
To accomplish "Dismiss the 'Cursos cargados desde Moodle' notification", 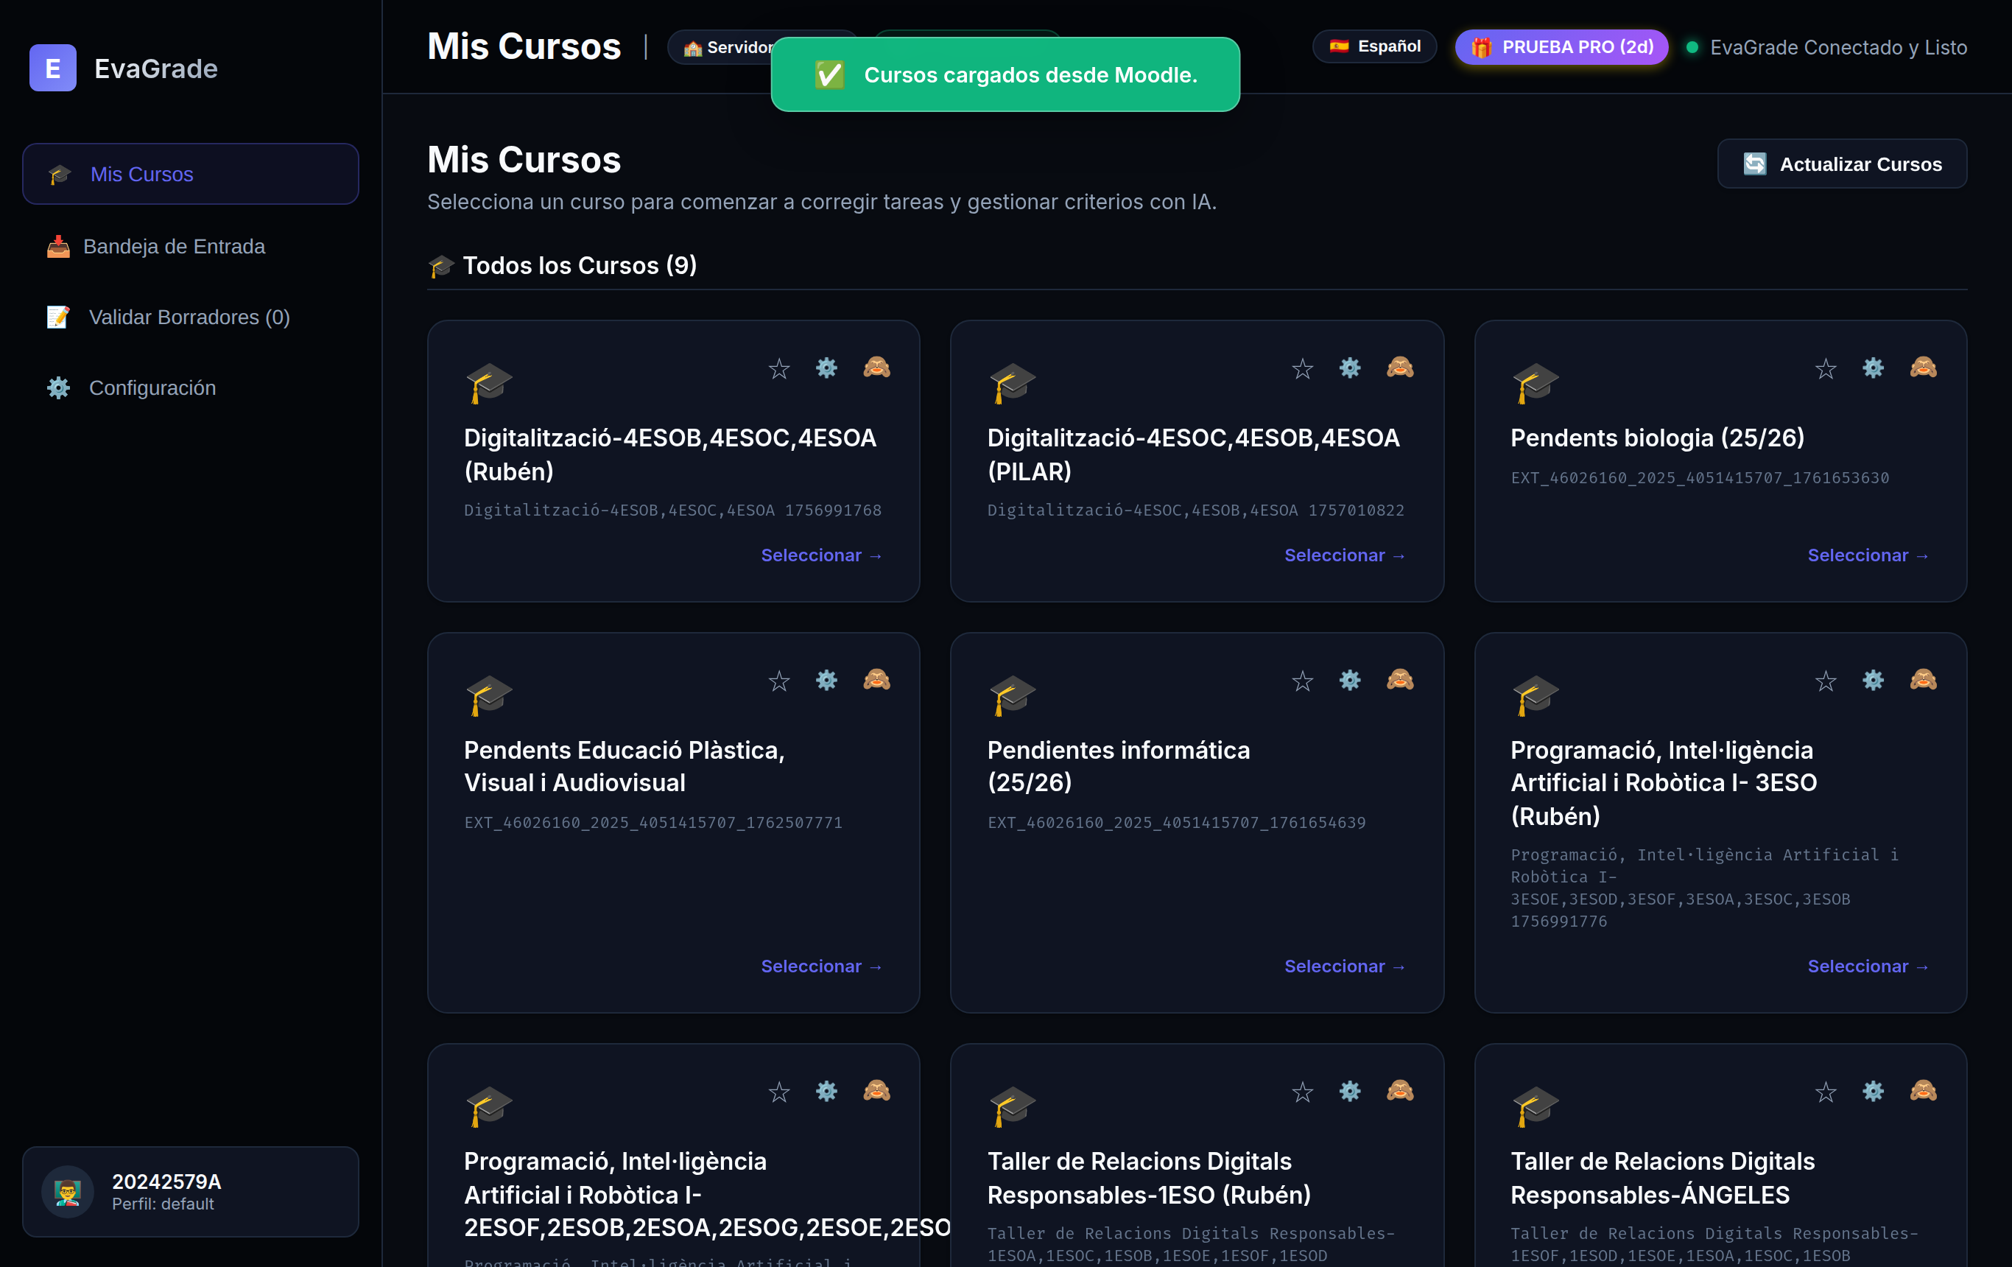I will pos(1005,74).
